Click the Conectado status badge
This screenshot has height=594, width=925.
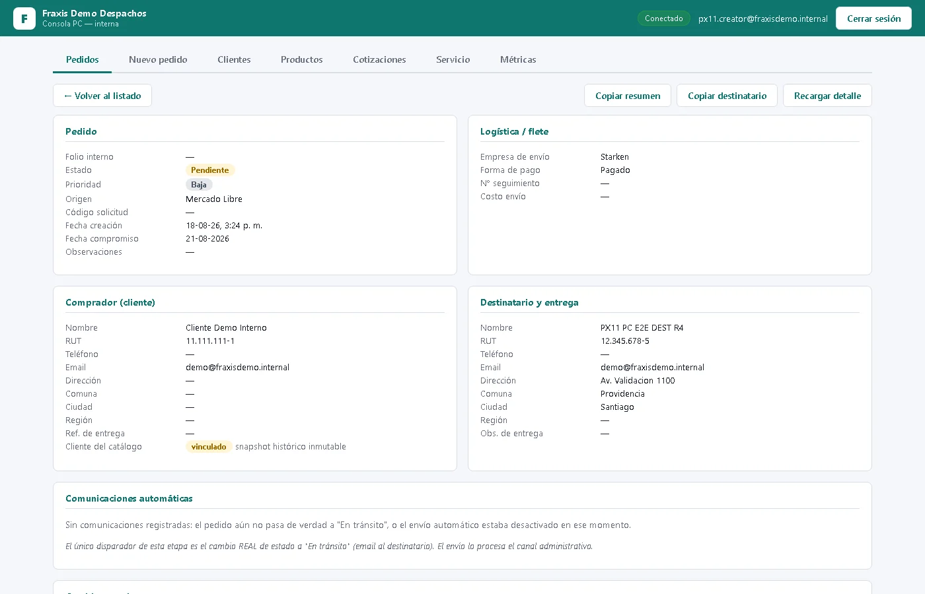664,18
